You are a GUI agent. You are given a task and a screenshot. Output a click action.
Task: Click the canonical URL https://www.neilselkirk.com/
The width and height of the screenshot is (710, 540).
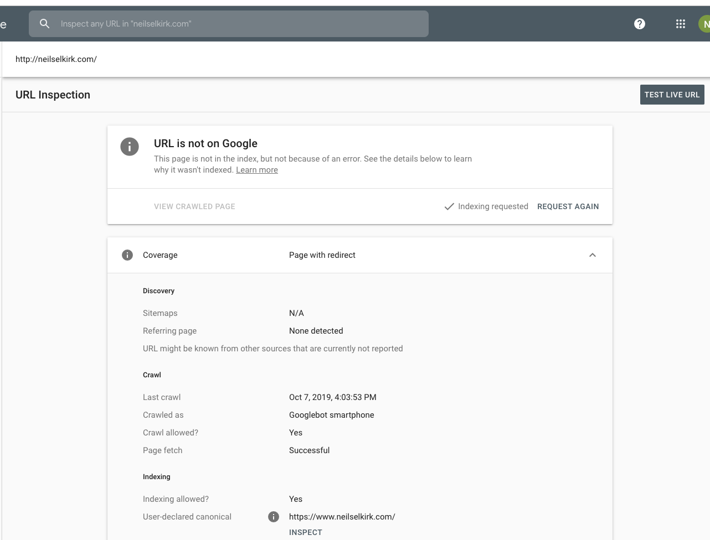coord(342,517)
